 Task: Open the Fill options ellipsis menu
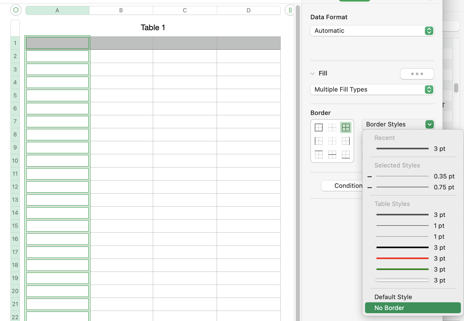[x=417, y=74]
